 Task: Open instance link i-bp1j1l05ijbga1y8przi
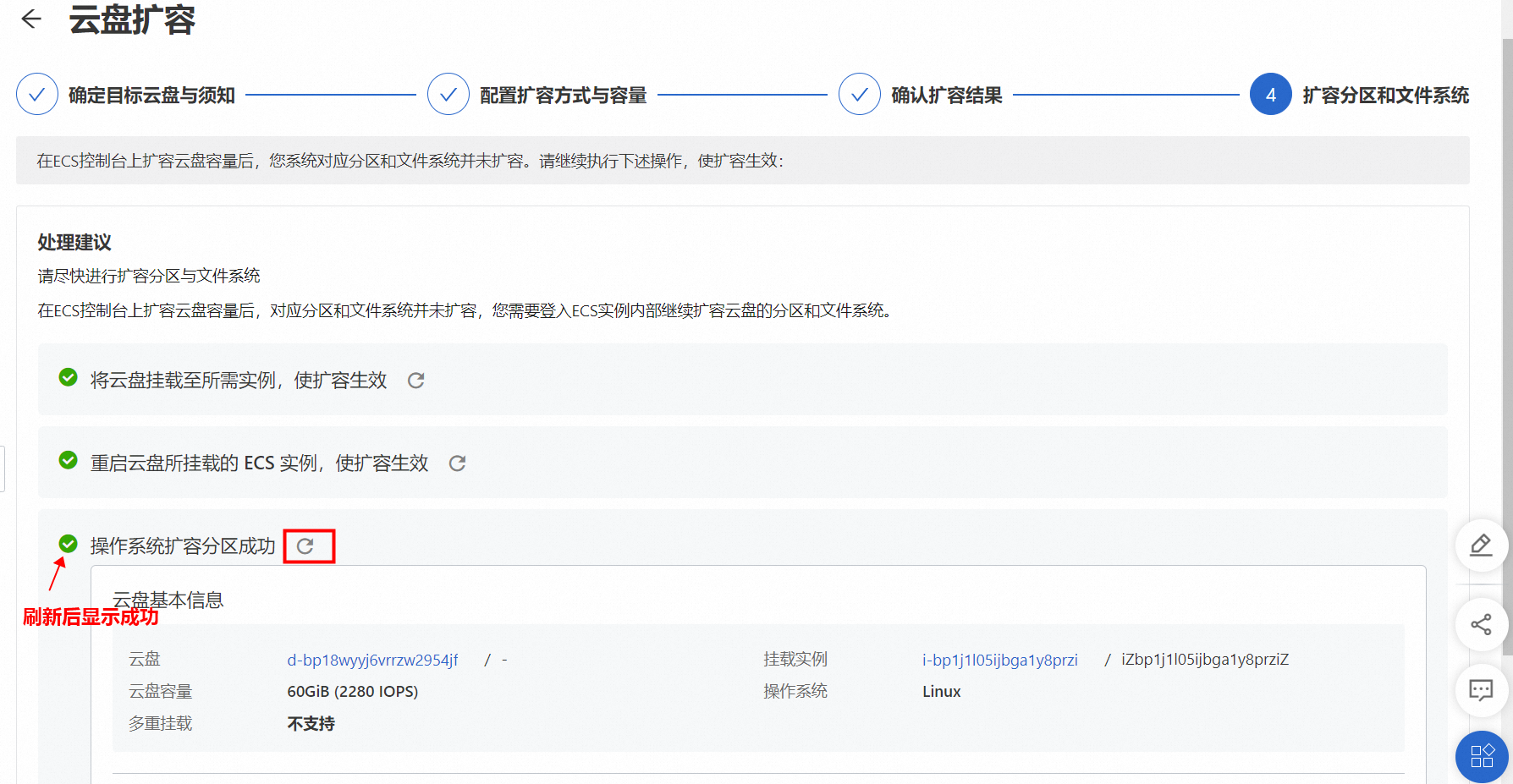pos(999,661)
